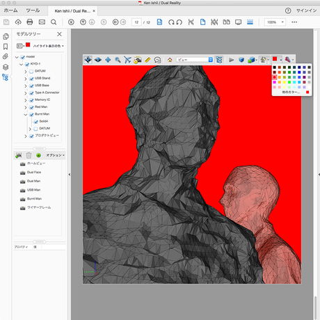
Task: Uncheck Burnt Man visibility
Action: [31, 115]
